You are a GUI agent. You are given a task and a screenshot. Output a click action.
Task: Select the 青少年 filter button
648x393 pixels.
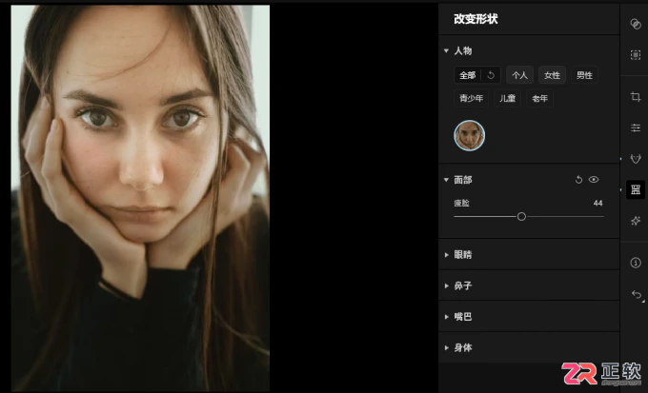click(x=472, y=98)
